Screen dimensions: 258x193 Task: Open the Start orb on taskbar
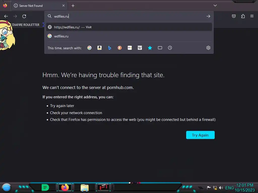(6, 187)
